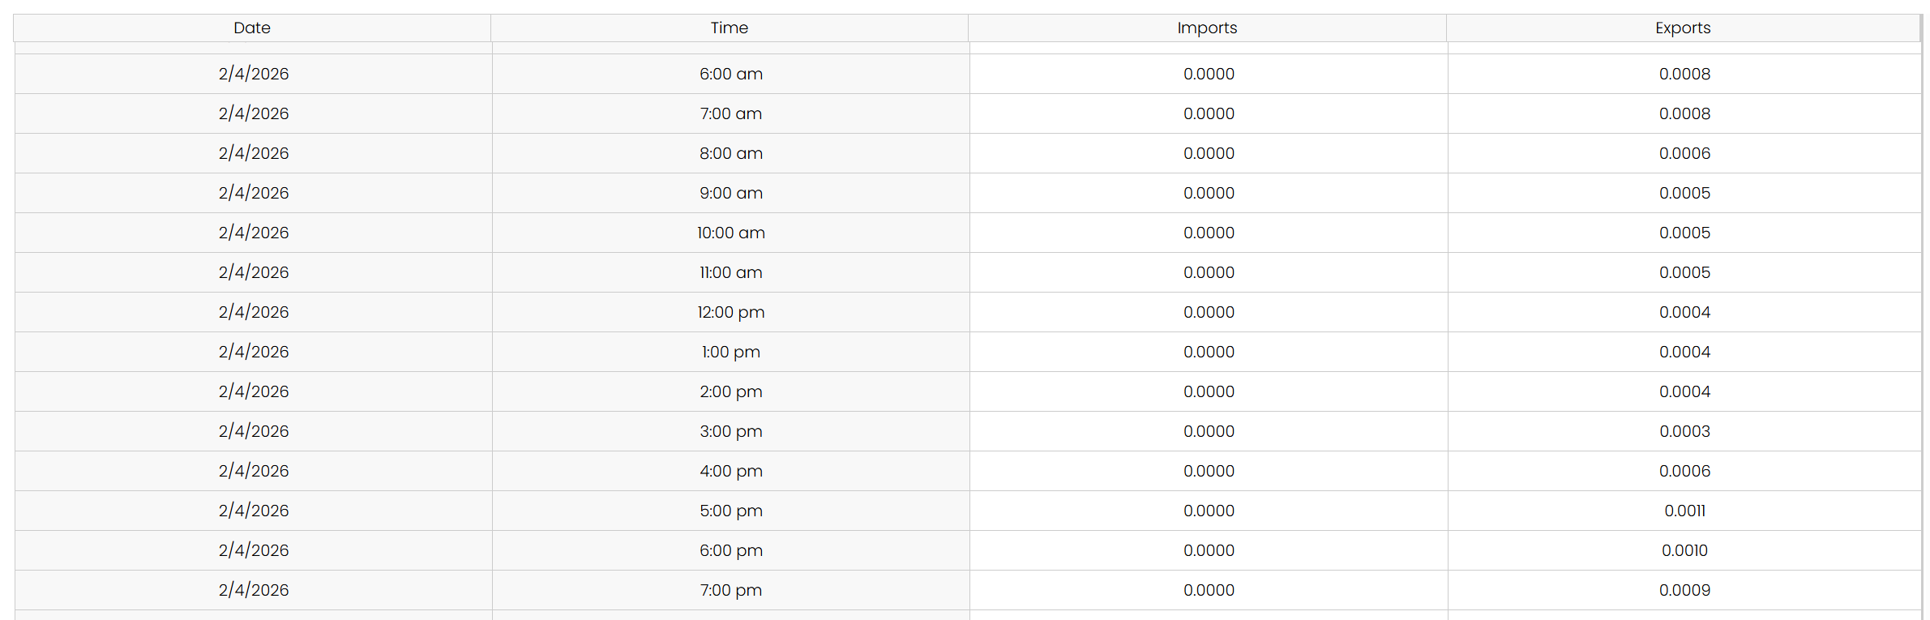
Task: Sort by the Imports column header
Action: point(1206,28)
